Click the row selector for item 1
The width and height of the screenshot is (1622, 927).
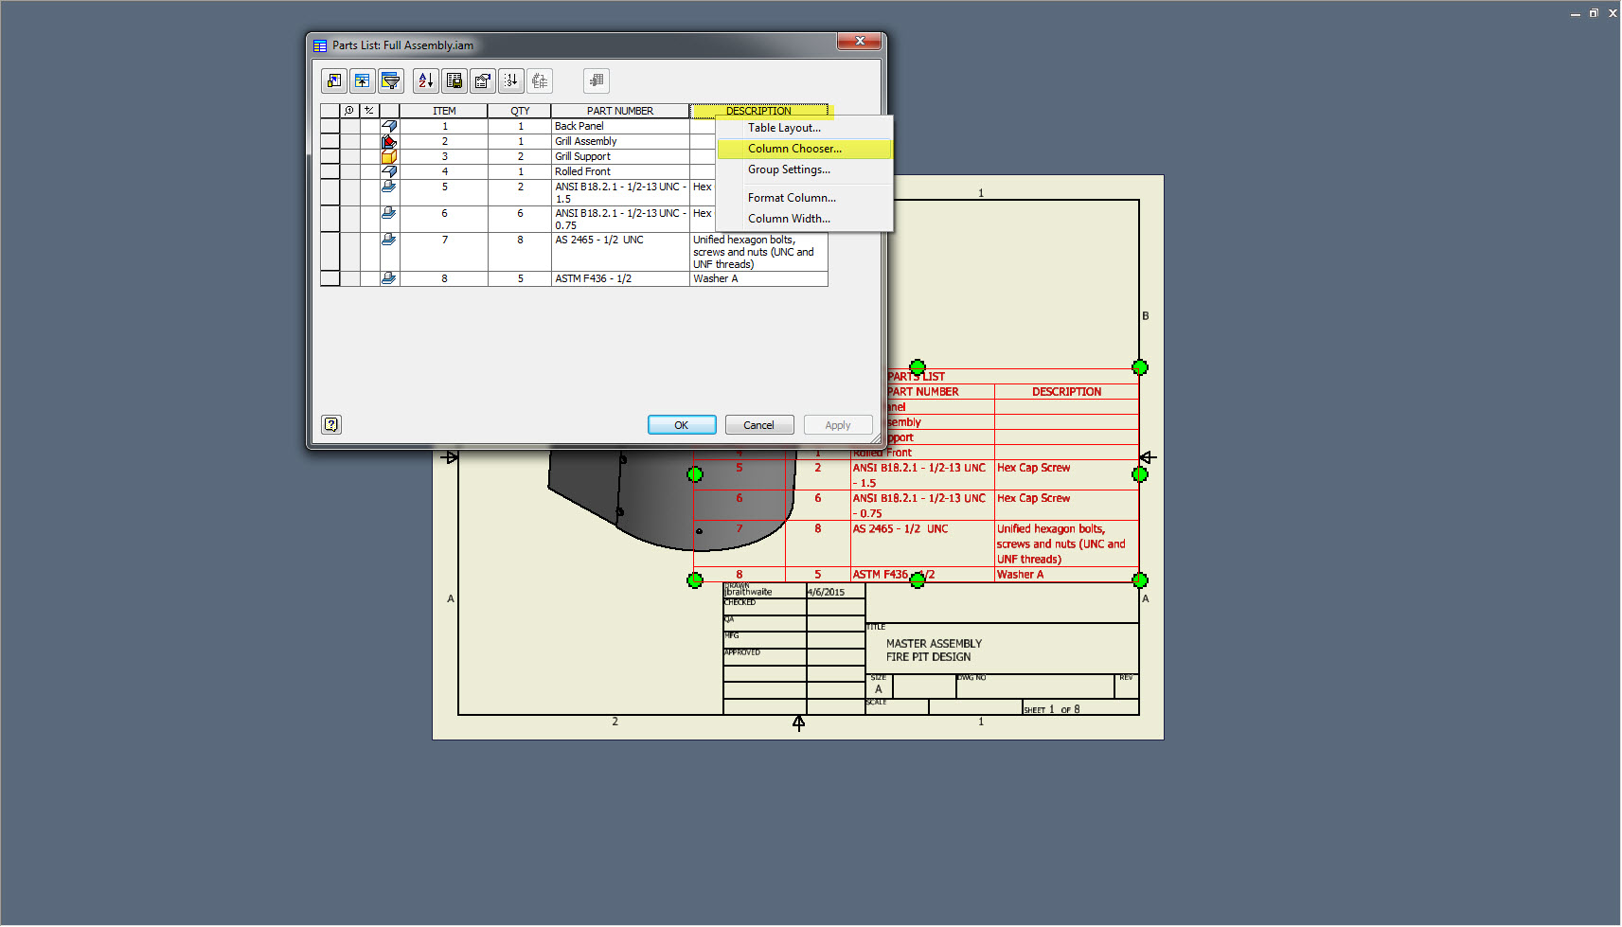[330, 126]
